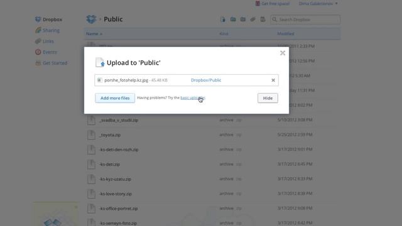Click the Dropbox sidebar box icon
This screenshot has width=402, height=226.
pyautogui.click(x=38, y=19)
